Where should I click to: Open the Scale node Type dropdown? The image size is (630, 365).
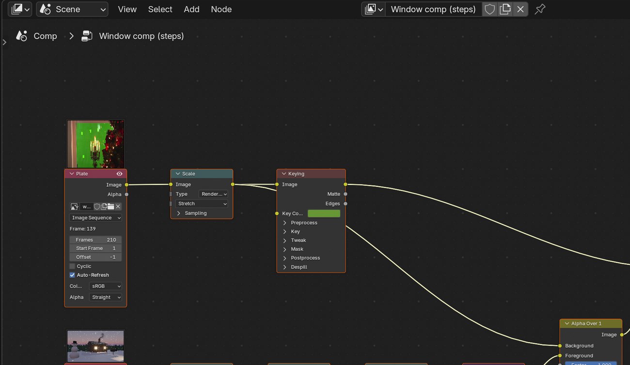213,194
